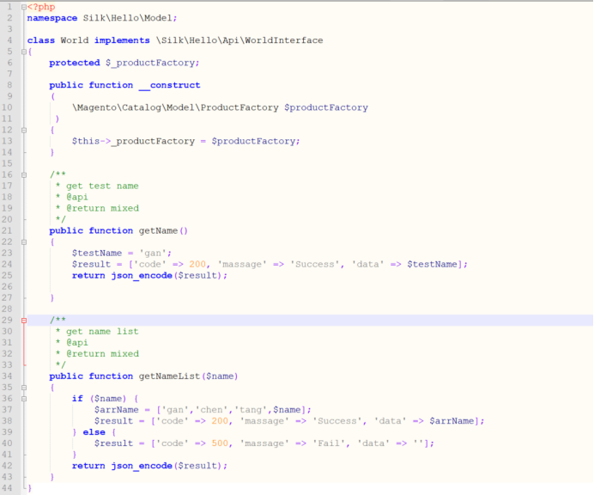Collapse the 'get test name' comment fold at line 16
The height and width of the screenshot is (495, 594).
pyautogui.click(x=24, y=174)
